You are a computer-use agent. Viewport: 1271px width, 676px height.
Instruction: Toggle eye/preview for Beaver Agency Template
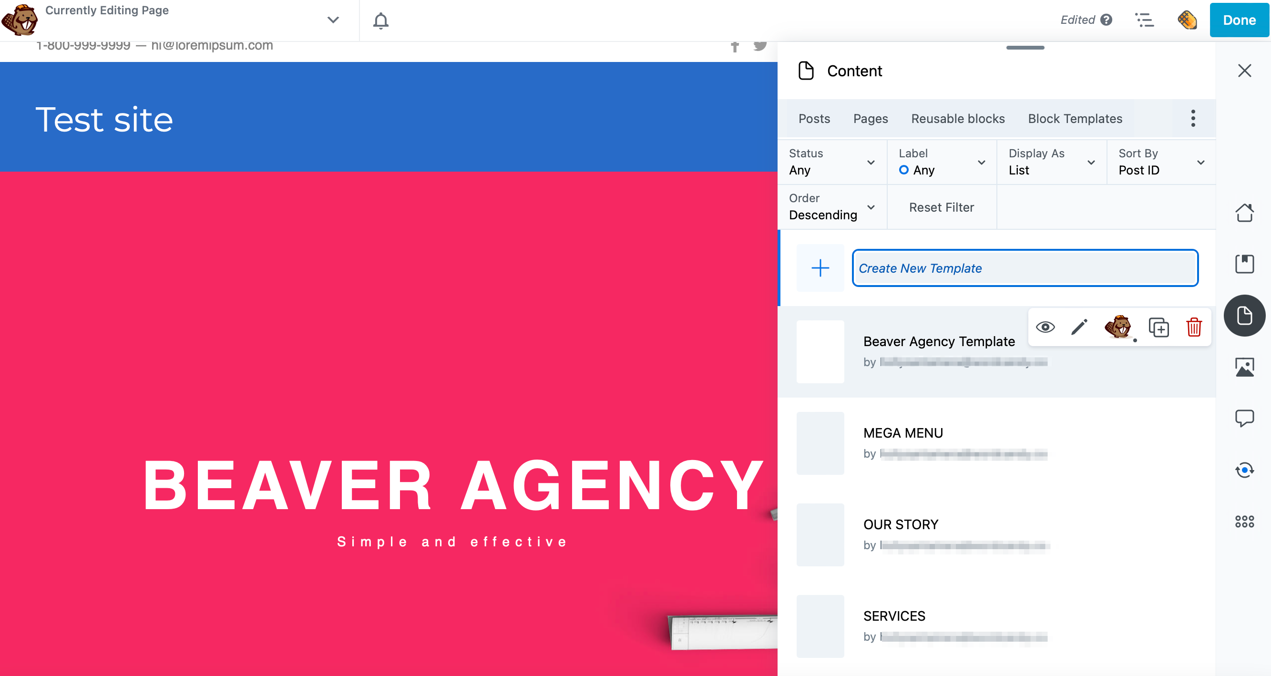coord(1045,328)
